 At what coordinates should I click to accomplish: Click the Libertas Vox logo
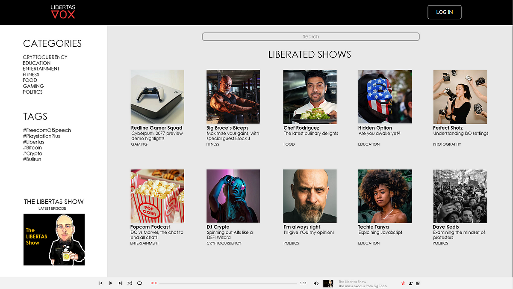[63, 12]
